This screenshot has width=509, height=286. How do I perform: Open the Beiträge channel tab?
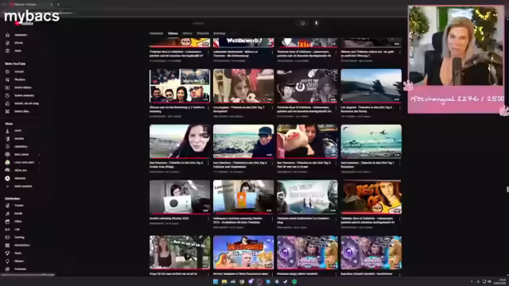coord(220,33)
